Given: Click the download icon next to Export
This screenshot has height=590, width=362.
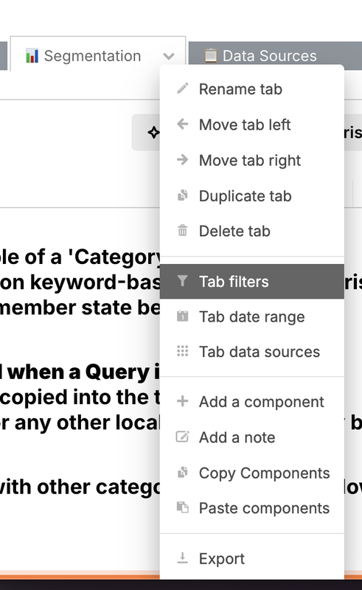Looking at the screenshot, I should pos(183,558).
